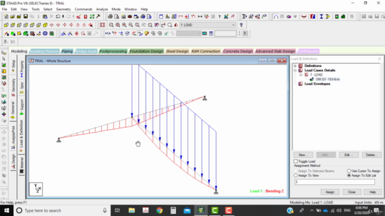Click the black question mark toolbar icon
Image resolution: width=385 pixels, height=216 pixels.
(x=220, y=17)
